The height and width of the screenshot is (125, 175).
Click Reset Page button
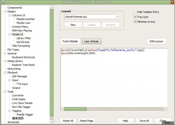point(87,121)
